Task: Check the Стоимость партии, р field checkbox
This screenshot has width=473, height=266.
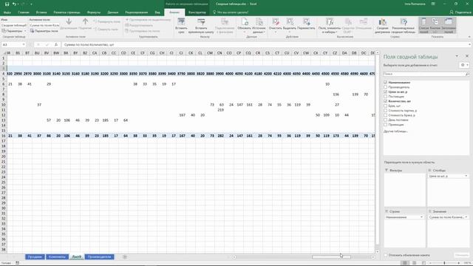Action: (385, 110)
